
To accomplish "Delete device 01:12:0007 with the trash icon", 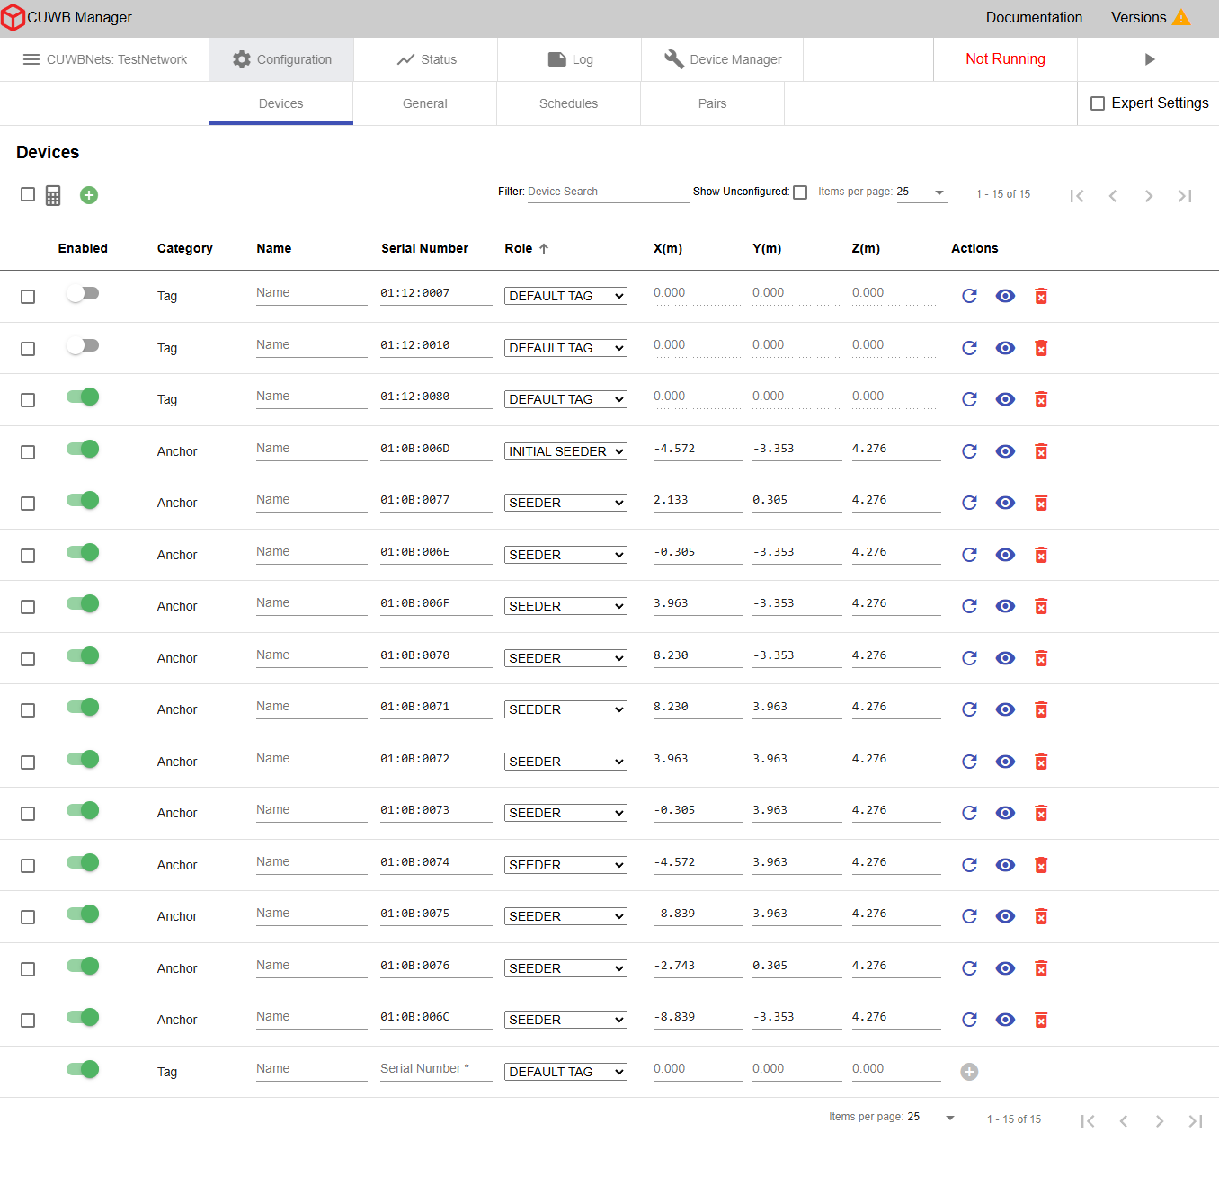I will coord(1041,296).
